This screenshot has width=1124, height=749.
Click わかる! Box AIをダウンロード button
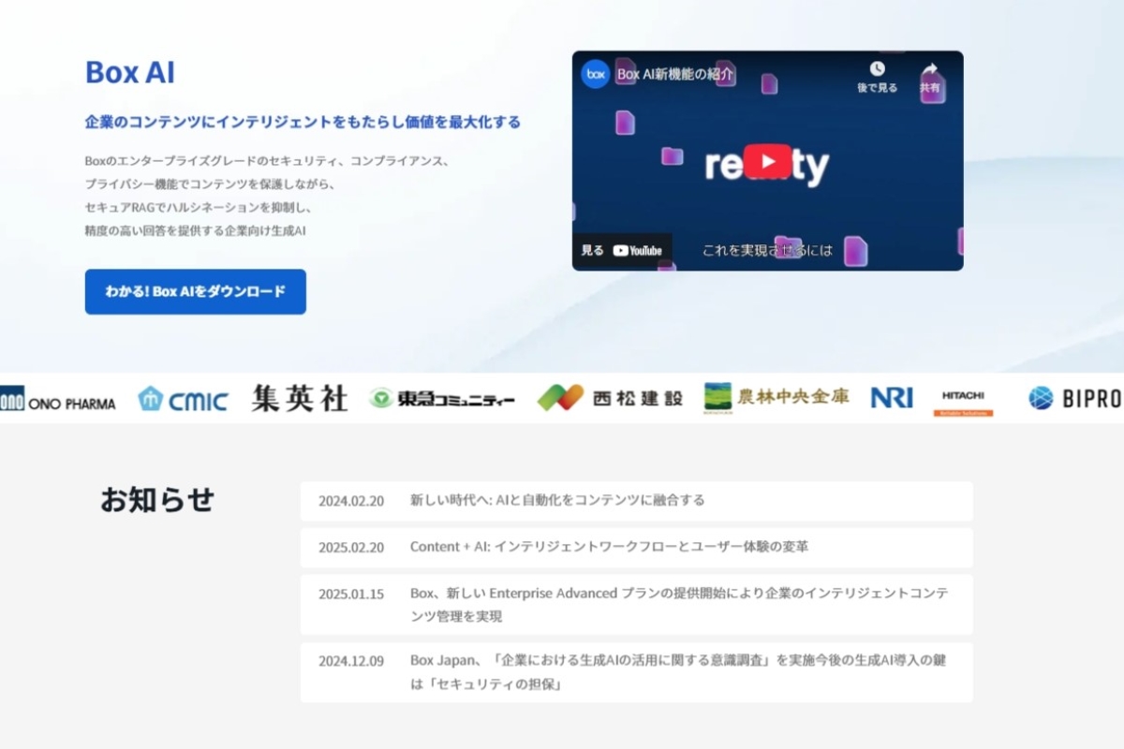[195, 291]
